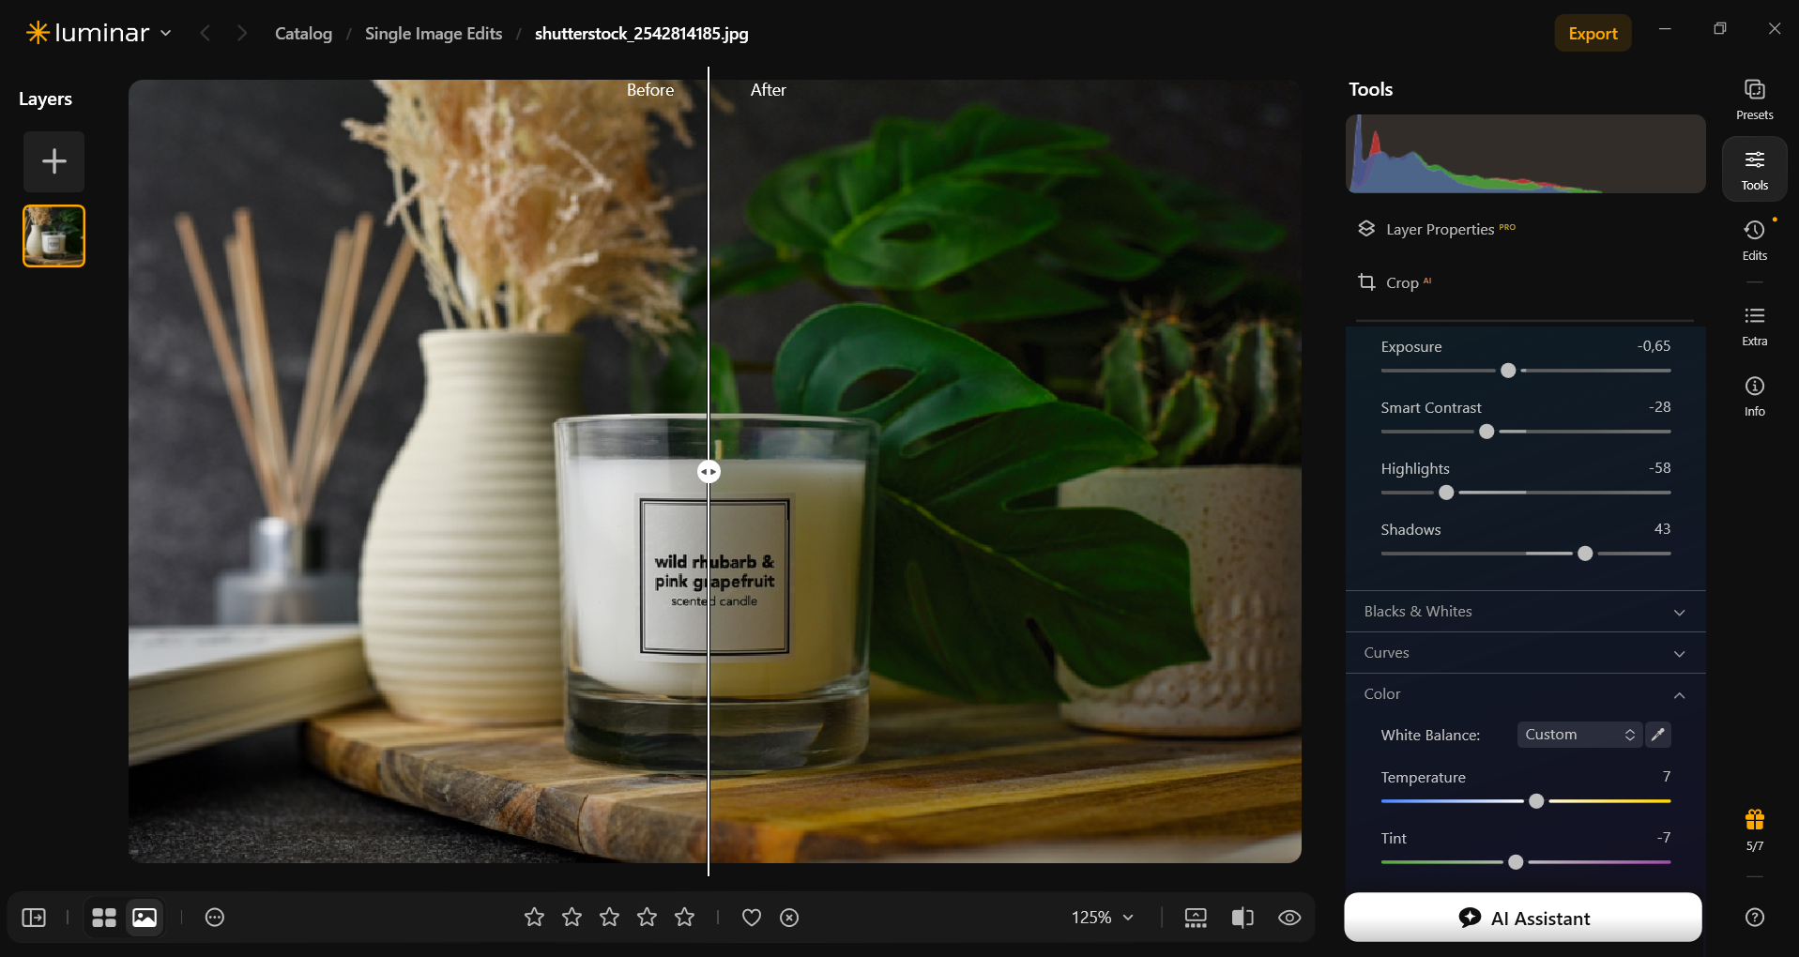Click the Temperature slider handle

click(x=1536, y=801)
